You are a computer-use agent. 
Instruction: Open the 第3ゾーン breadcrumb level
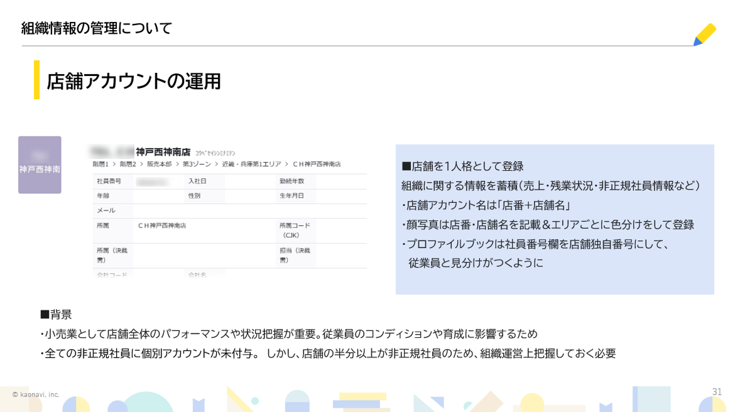coord(197,165)
